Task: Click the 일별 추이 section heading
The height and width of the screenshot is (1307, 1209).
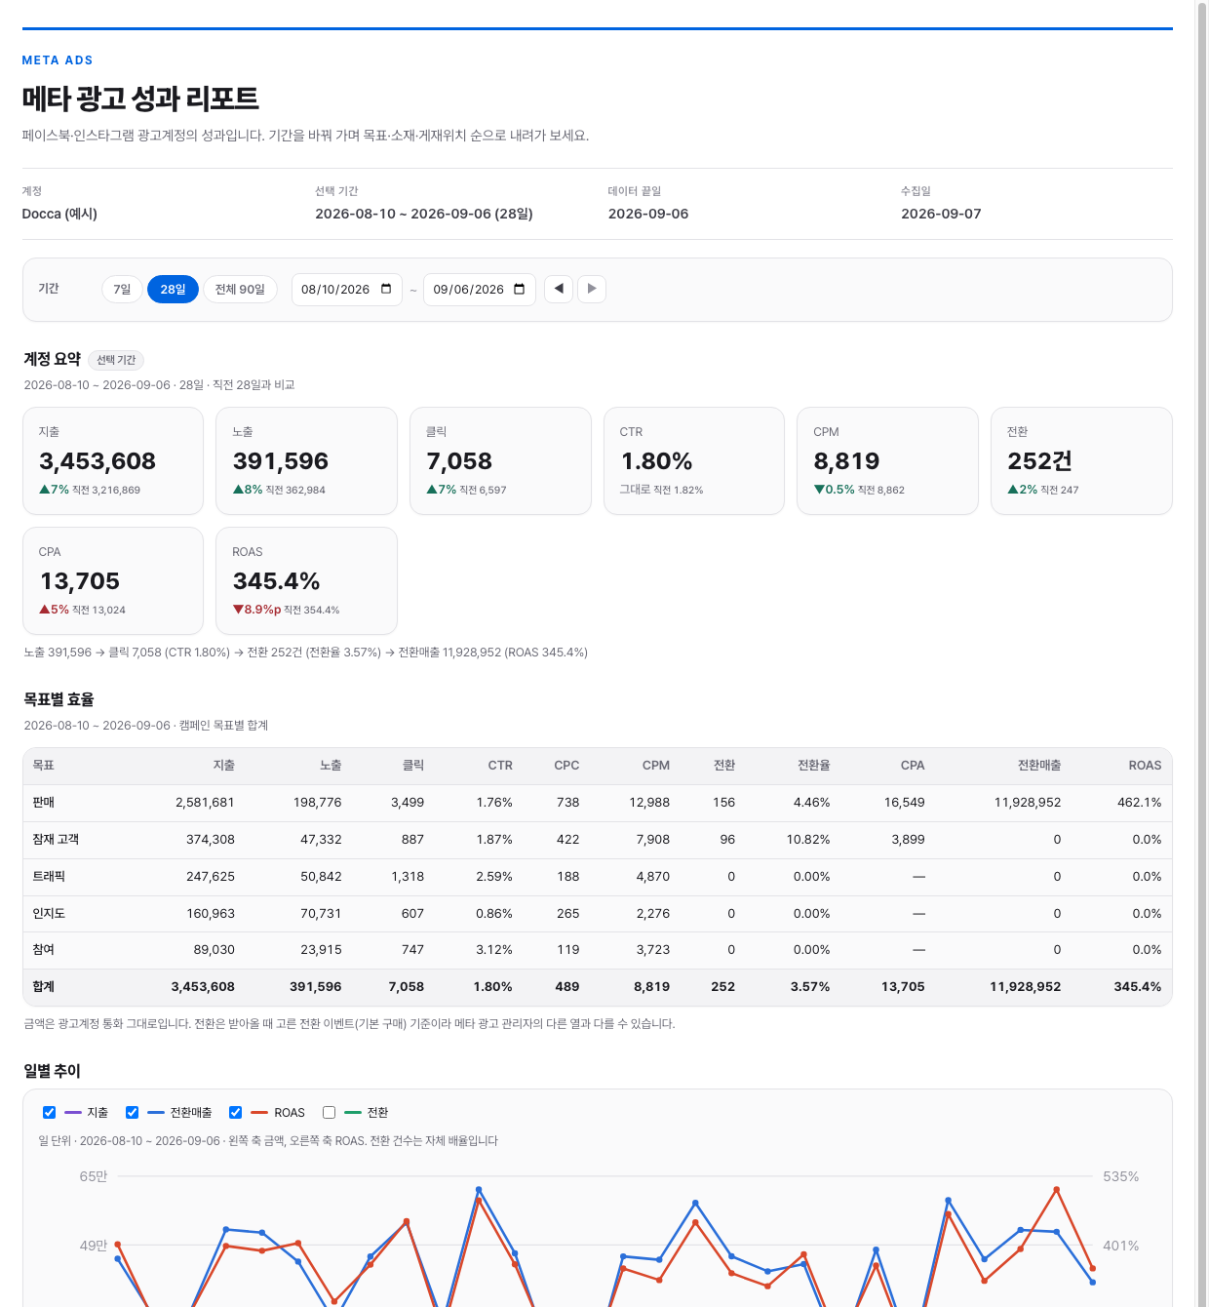Action: [x=53, y=1071]
